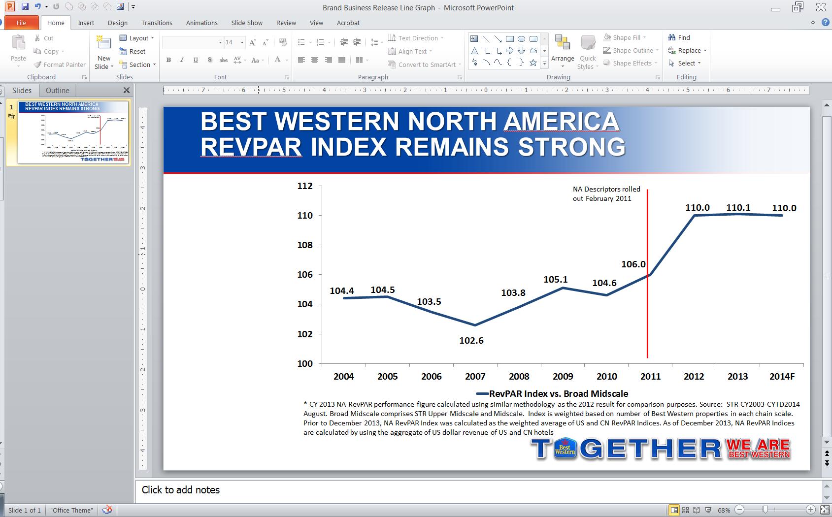This screenshot has height=517, width=832.
Task: Increase the list indent level
Action: tap(358, 42)
